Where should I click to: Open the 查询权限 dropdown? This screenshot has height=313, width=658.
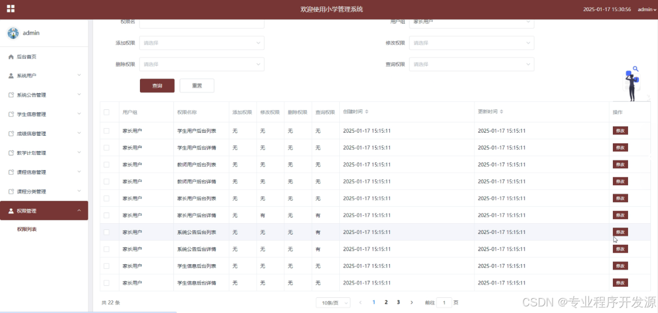471,64
